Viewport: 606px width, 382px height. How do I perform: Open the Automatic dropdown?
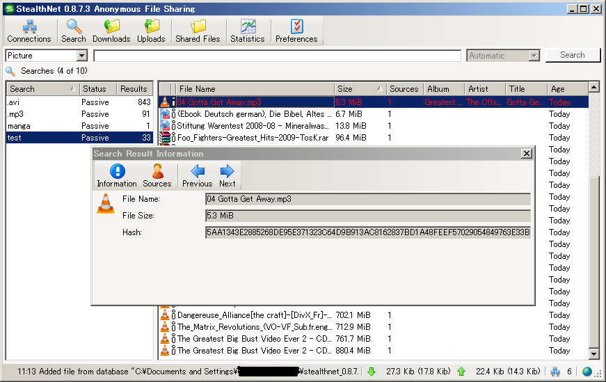pyautogui.click(x=534, y=56)
